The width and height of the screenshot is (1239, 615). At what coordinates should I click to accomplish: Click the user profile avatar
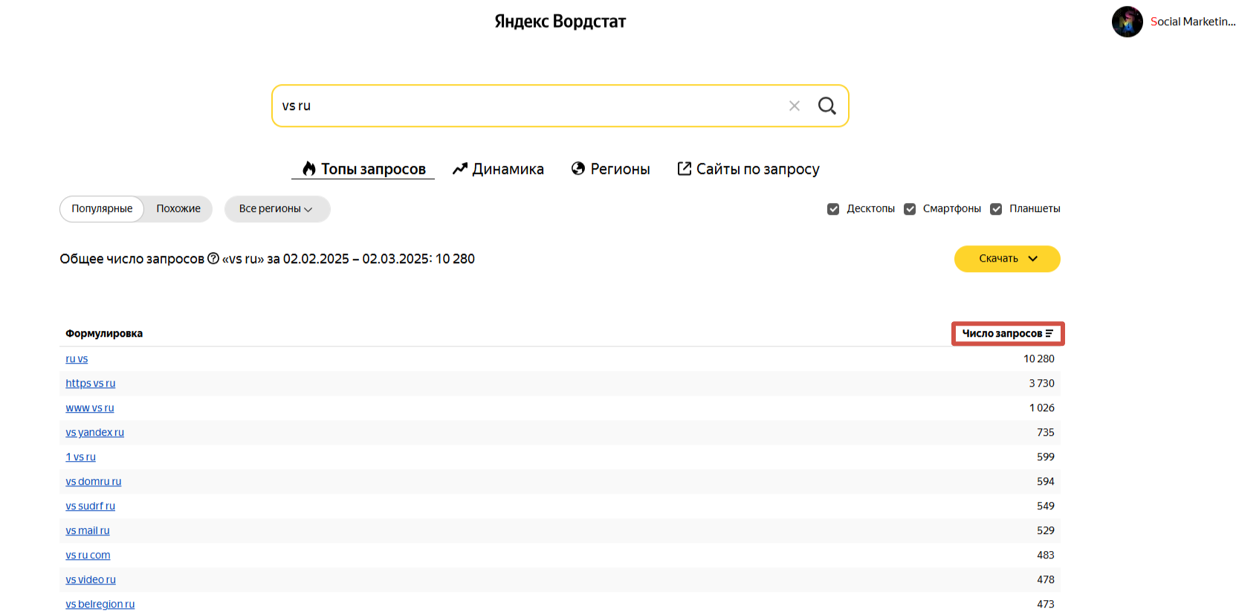[1127, 22]
